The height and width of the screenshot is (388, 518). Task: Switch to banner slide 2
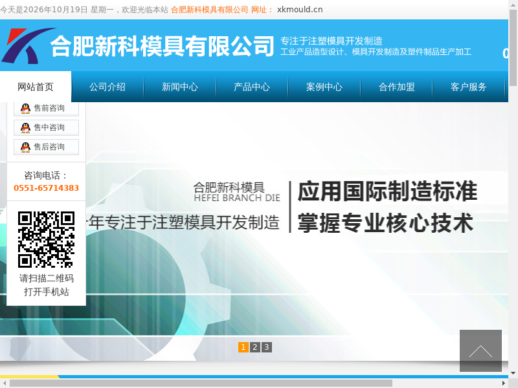pyautogui.click(x=255, y=347)
